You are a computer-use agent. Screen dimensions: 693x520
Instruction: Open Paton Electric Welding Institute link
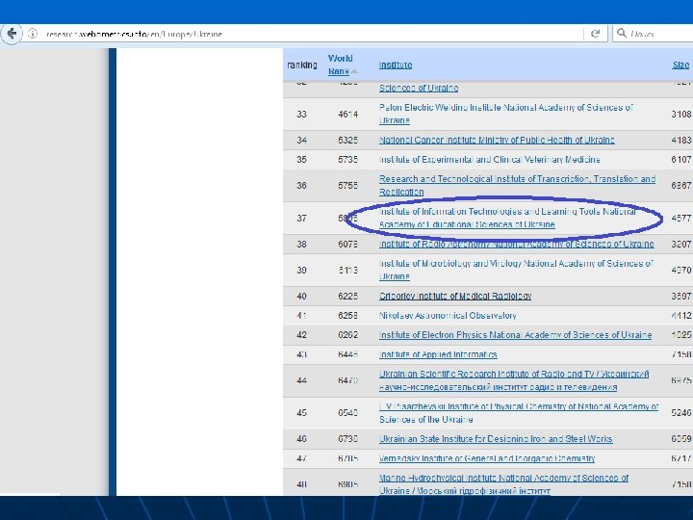pyautogui.click(x=505, y=114)
